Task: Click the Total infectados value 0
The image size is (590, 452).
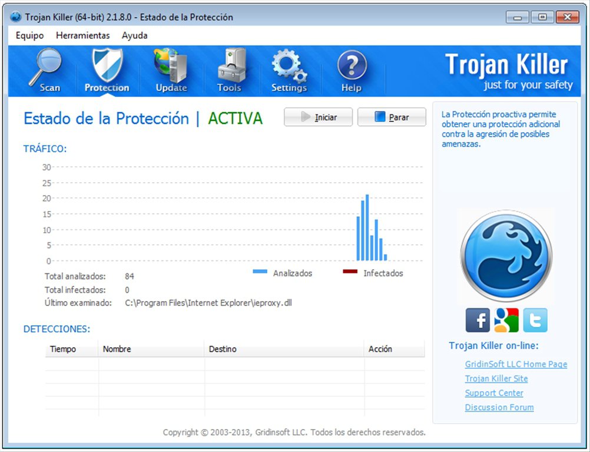Action: tap(127, 290)
